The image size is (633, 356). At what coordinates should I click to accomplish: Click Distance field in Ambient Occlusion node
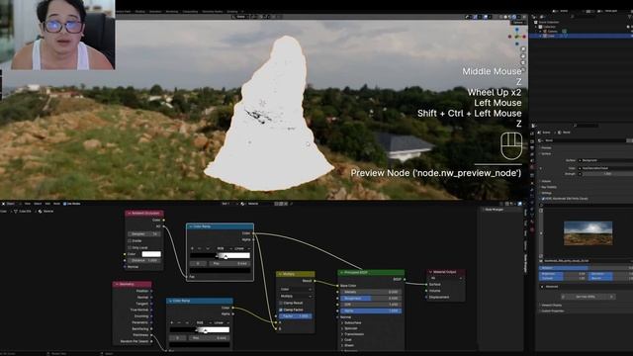point(144,261)
